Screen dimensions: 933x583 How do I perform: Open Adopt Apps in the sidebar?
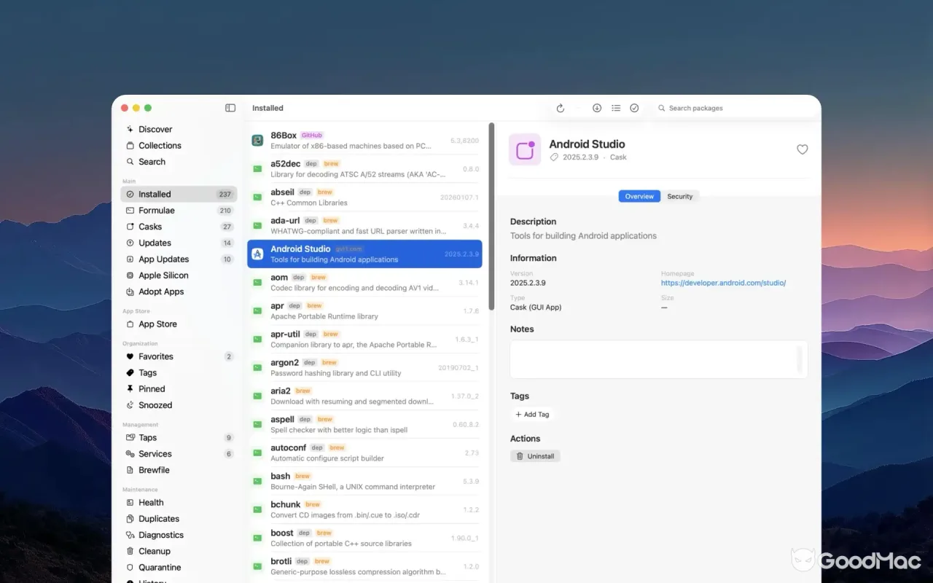pyautogui.click(x=179, y=291)
